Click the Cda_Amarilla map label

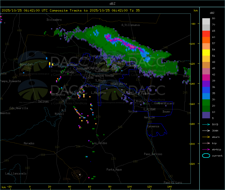click(19, 108)
